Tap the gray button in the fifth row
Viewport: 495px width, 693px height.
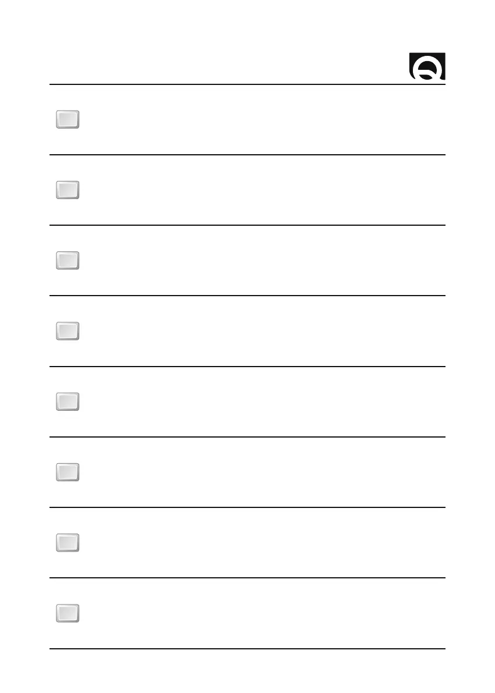coord(68,402)
